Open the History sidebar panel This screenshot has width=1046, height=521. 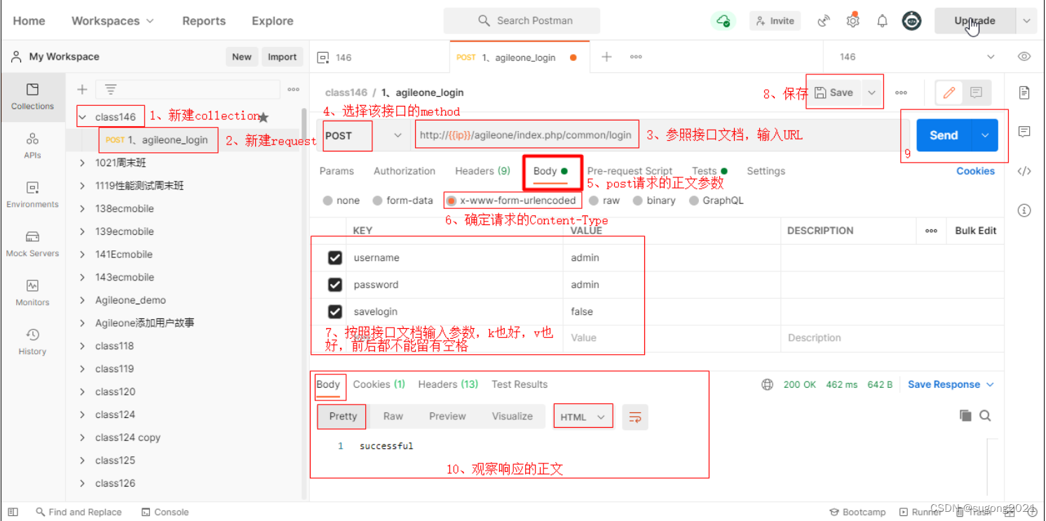tap(32, 341)
